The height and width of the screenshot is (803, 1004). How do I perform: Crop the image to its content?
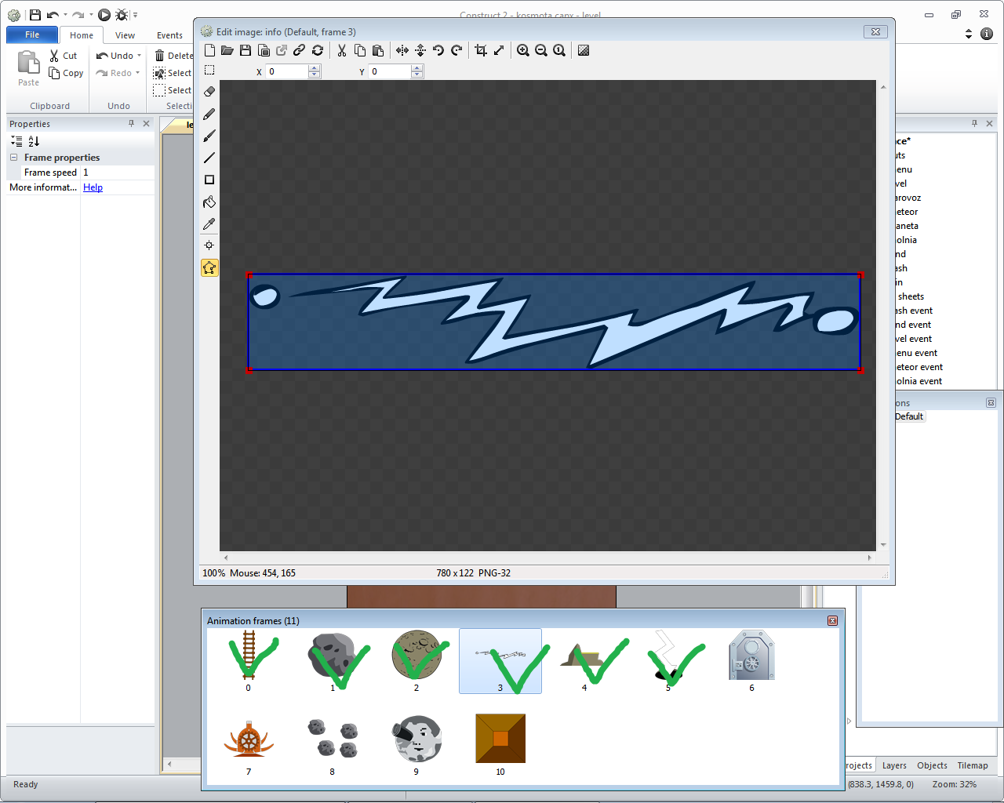coord(481,50)
